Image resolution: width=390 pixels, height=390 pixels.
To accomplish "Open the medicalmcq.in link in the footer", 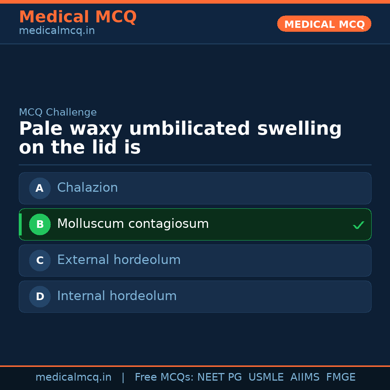I will click(x=73, y=377).
